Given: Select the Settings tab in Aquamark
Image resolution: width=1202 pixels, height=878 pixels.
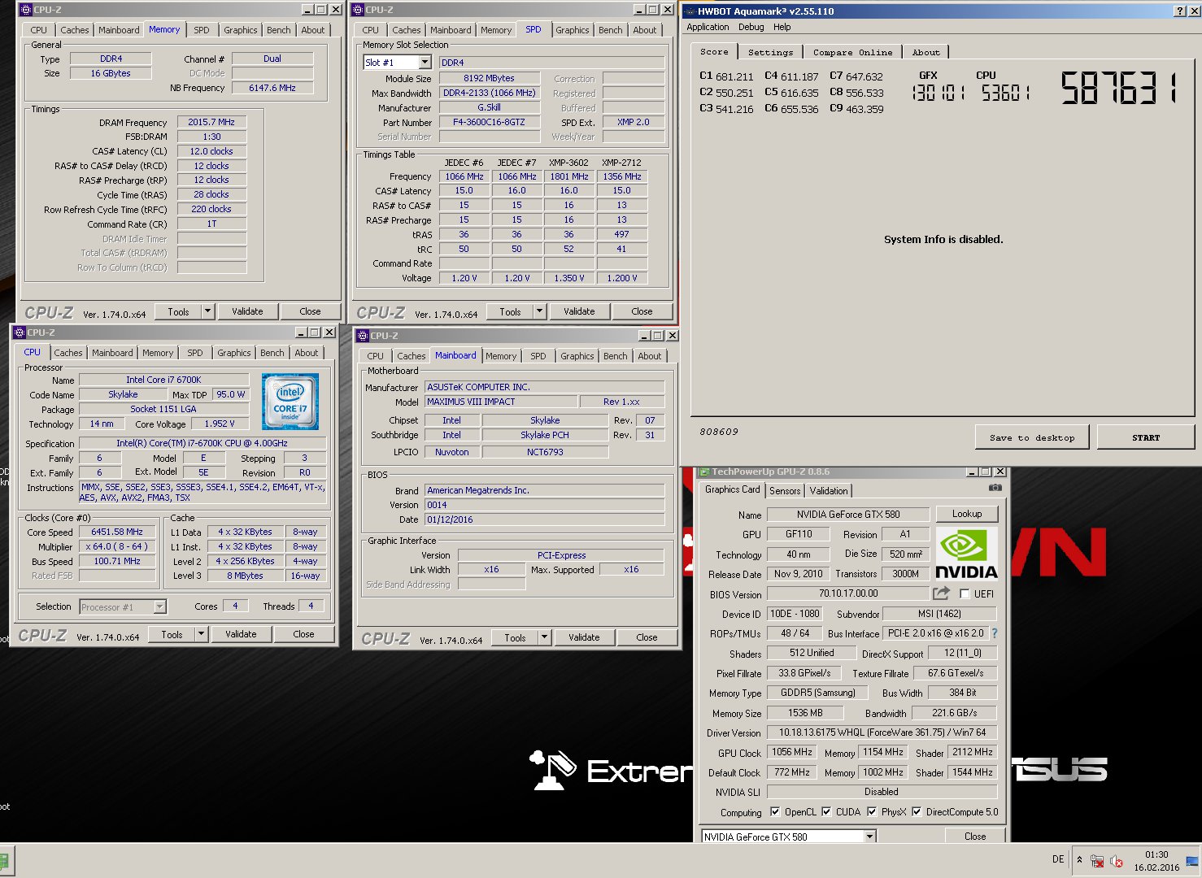Looking at the screenshot, I should (770, 52).
